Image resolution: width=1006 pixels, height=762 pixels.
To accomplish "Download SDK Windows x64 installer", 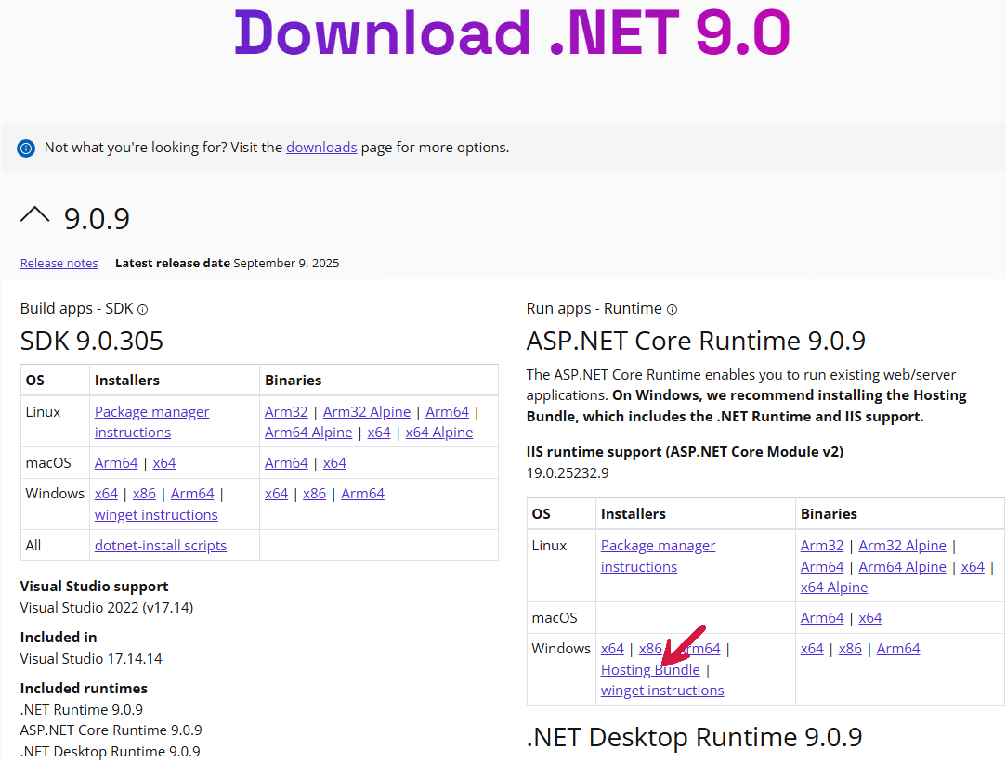I will tap(106, 494).
